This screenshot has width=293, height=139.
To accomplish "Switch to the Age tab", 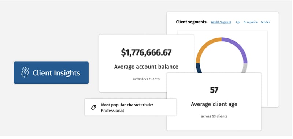I will (238, 22).
